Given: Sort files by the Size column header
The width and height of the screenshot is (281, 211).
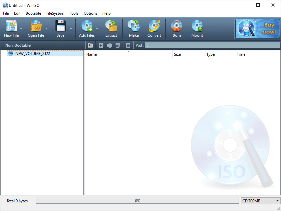Looking at the screenshot, I should pos(189,54).
